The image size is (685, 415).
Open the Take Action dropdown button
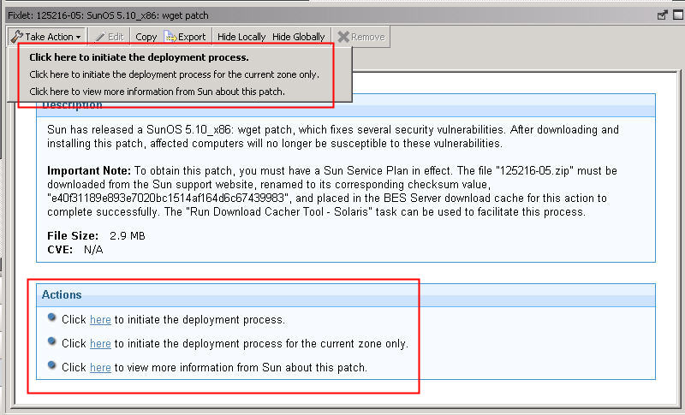tap(46, 37)
